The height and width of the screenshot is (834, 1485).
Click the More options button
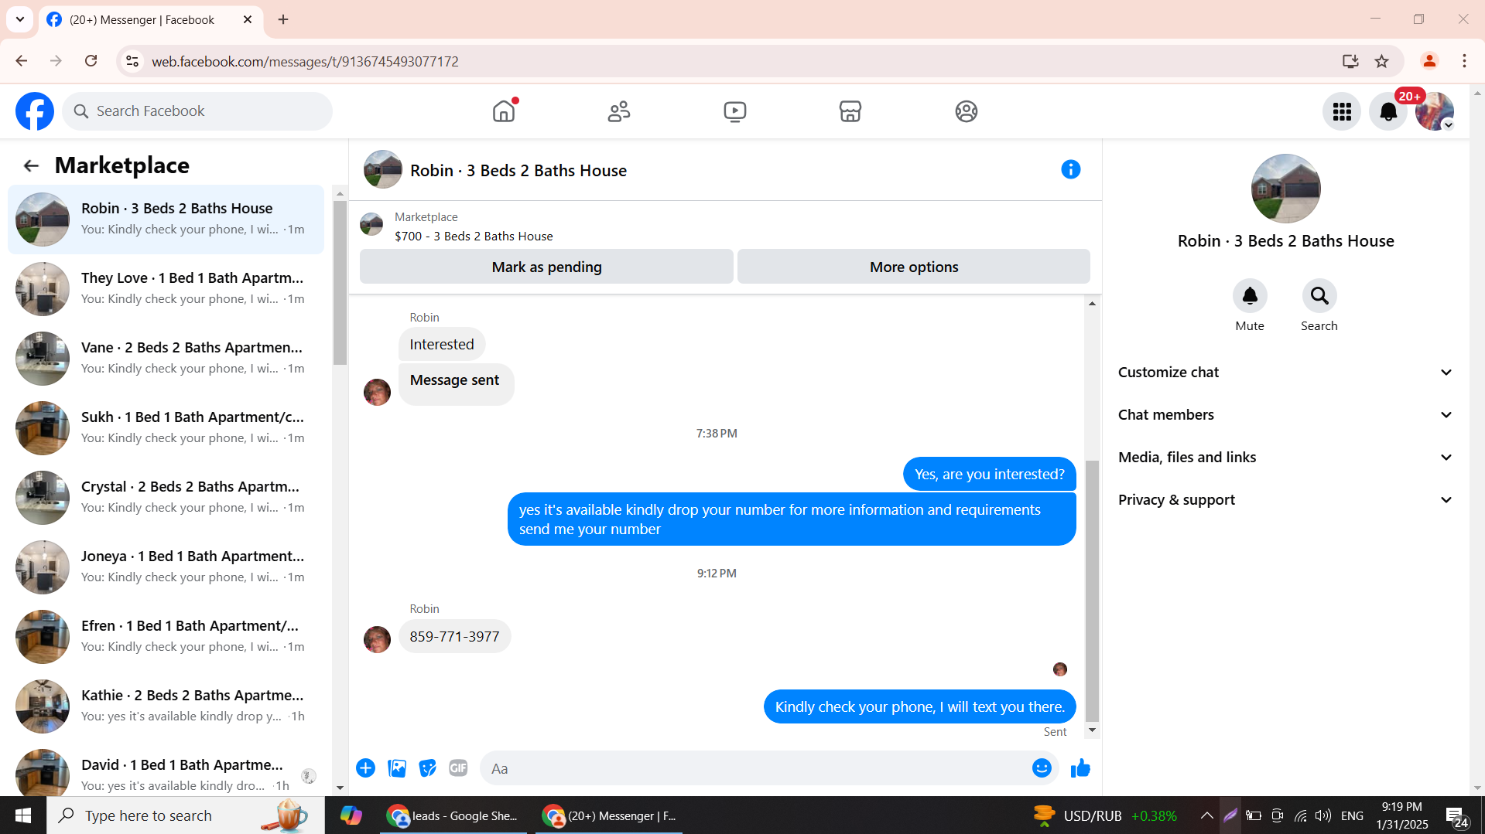914,267
